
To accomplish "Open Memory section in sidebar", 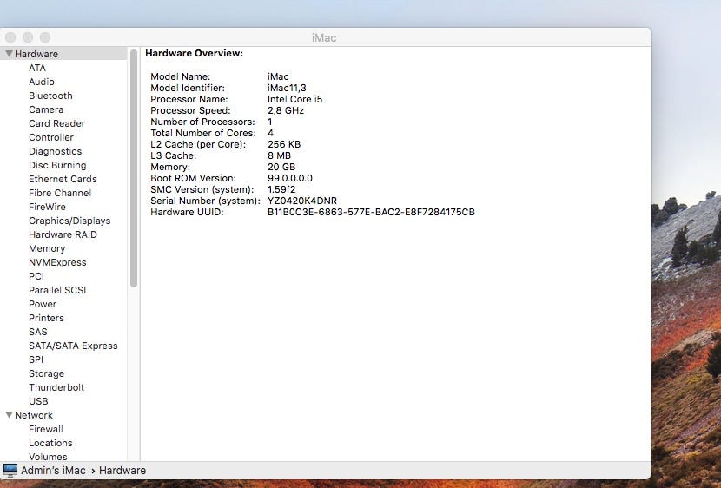I will (x=47, y=248).
